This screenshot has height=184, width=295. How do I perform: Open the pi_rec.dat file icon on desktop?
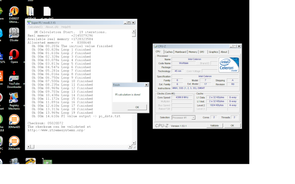click(47, 12)
